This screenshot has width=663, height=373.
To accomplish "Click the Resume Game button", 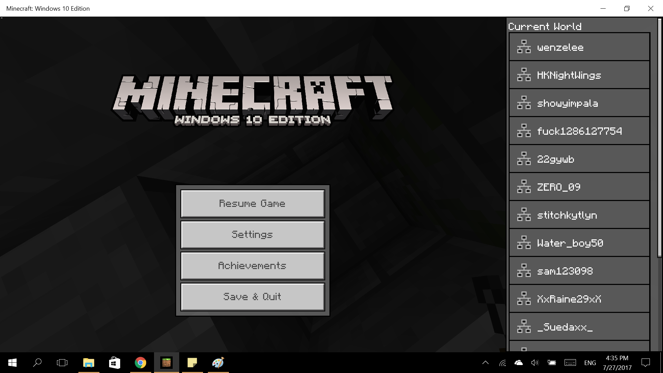I will pos(252,204).
